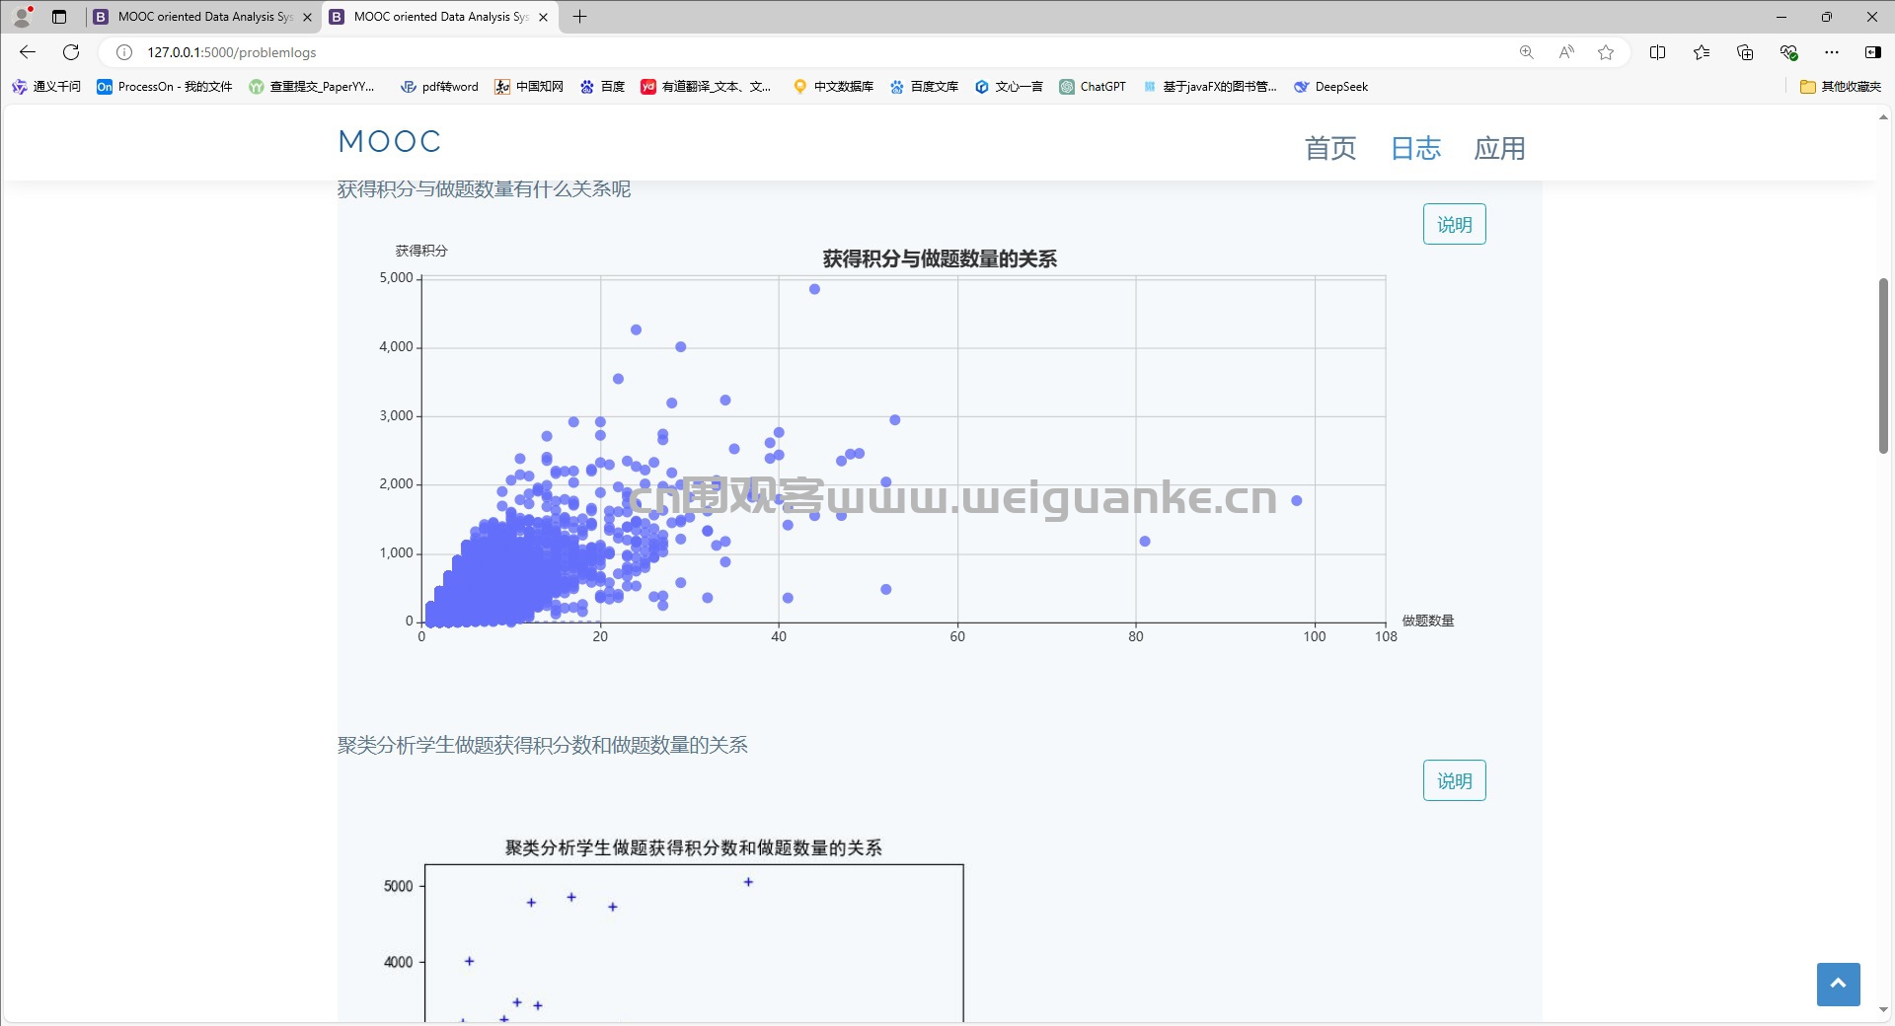Click the scatter point near 80 questions
1895x1026 pixels.
(x=1144, y=541)
